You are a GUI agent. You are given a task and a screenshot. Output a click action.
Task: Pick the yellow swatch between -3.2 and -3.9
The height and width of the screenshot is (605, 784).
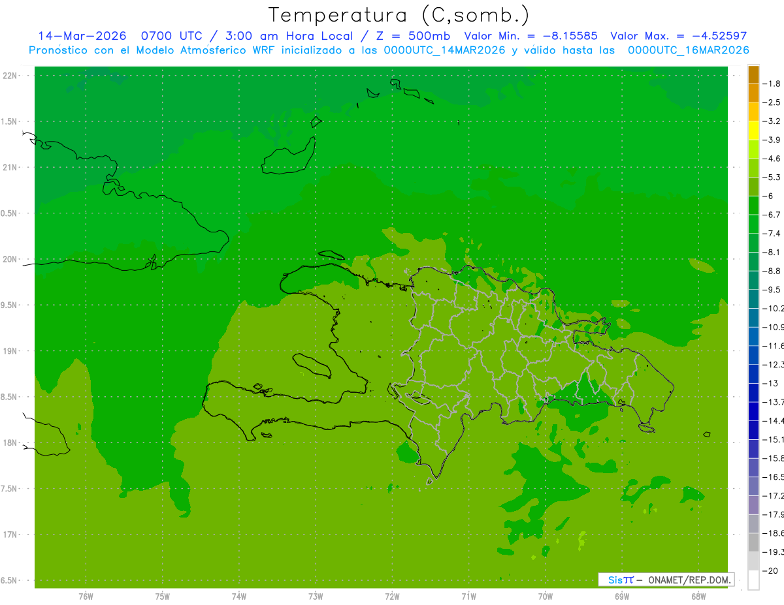tap(753, 131)
